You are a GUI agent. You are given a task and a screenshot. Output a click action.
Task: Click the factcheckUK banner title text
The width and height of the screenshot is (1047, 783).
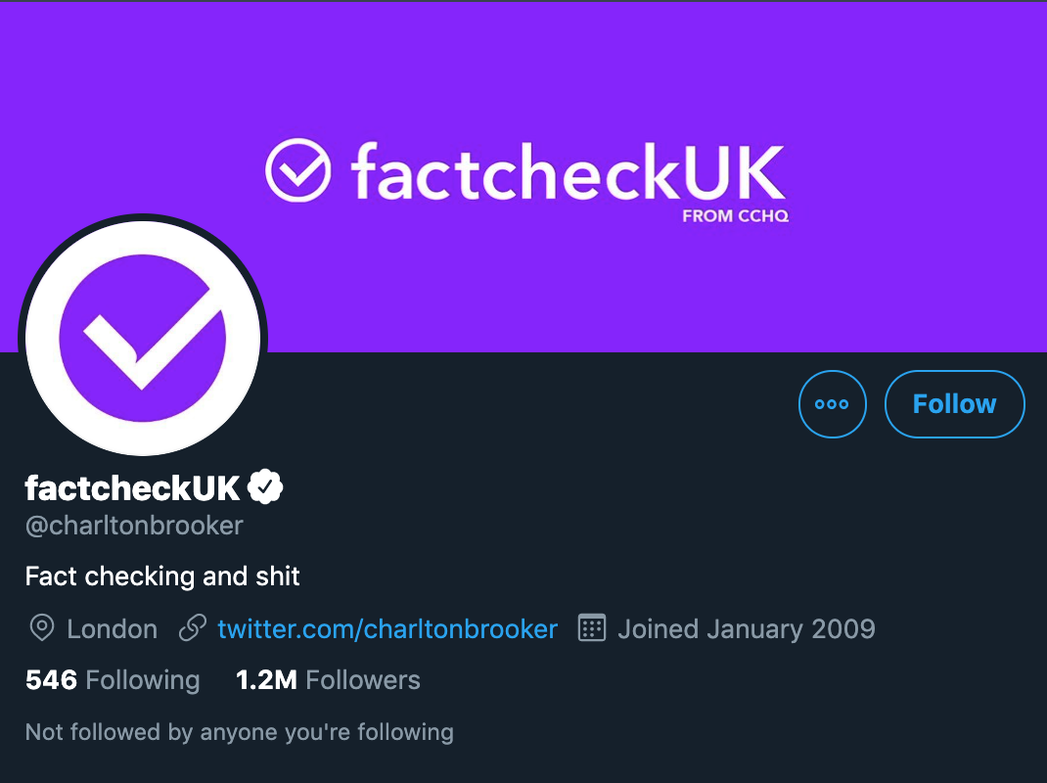(x=568, y=172)
